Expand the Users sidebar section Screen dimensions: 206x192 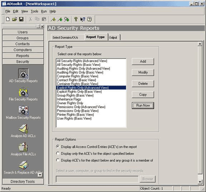point(23,32)
